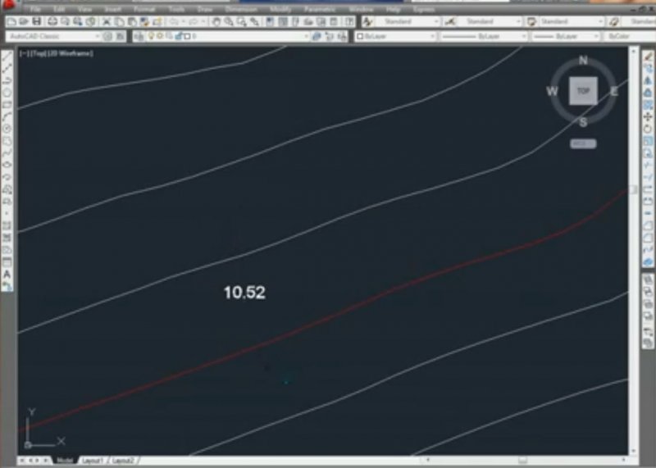Screen dimensions: 656x468
Task: Select the Mirror tool in Modify toolbar
Action: click(648, 80)
